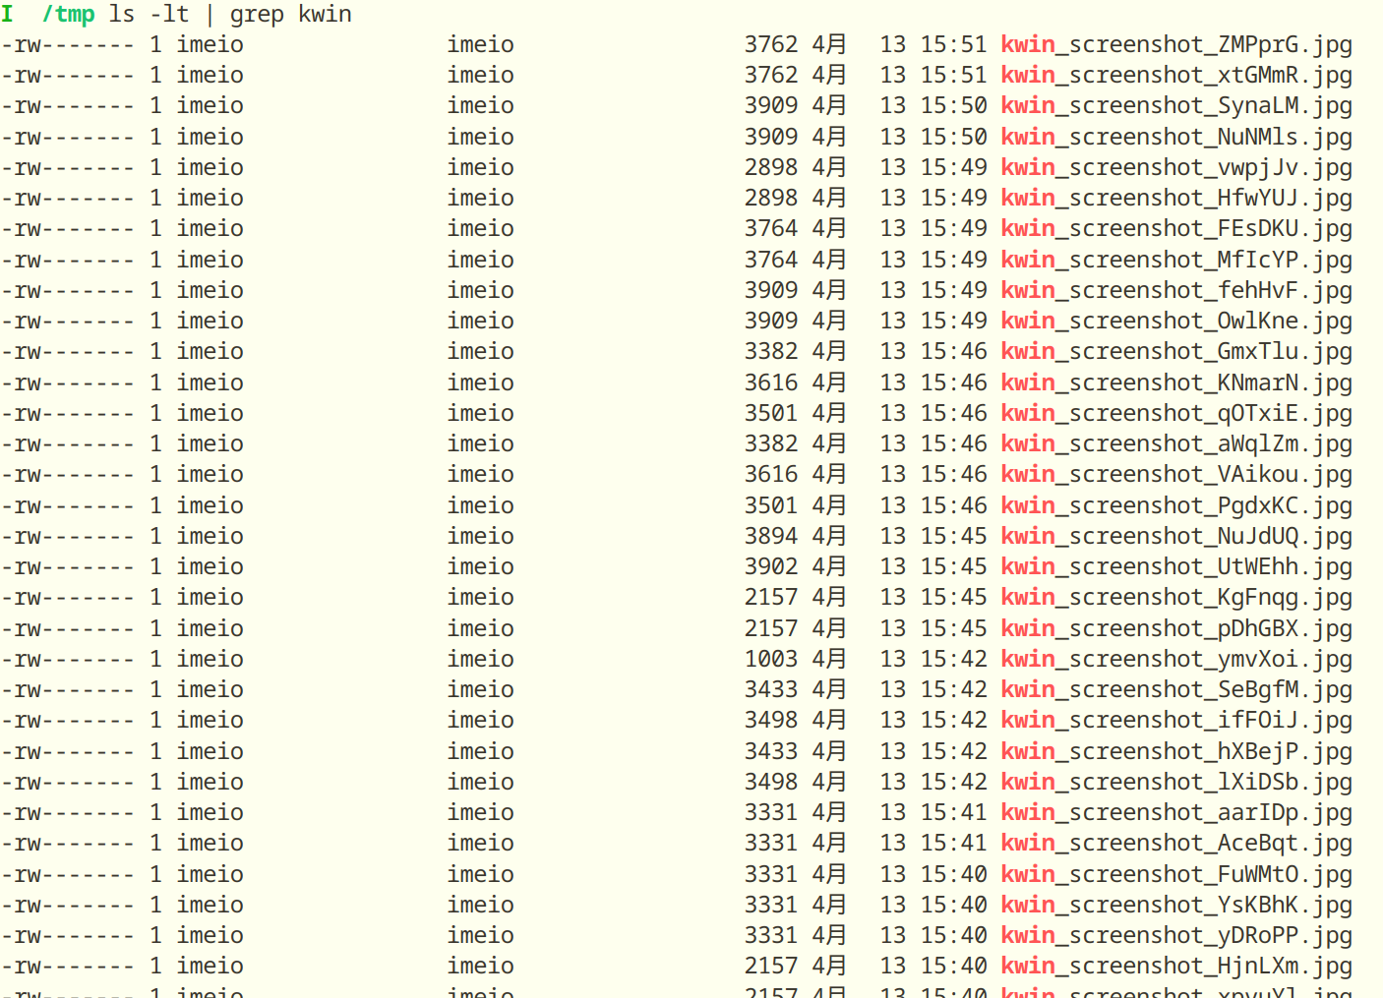Select the file kwin_screenshot_xtGMmR.jpg

[x=1176, y=76]
